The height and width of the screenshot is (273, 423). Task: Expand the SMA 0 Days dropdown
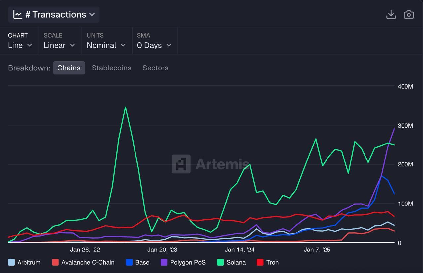[154, 45]
